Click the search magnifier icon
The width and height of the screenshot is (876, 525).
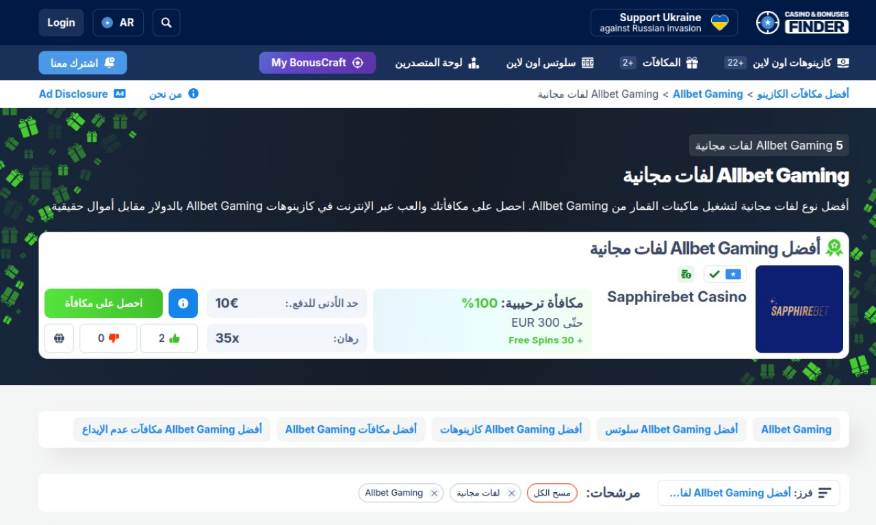(166, 23)
